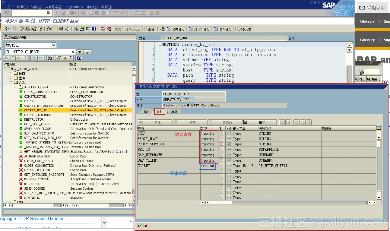Click the vertical scrollbar of the source code editor
The image size is (390, 231).
point(349,68)
